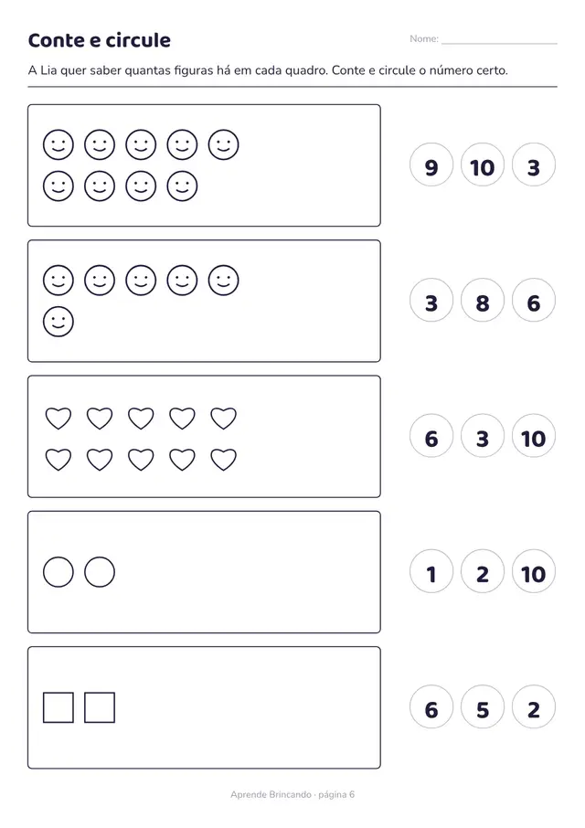
Task: Click the last smiley in first box's second row
Action: 182,186
